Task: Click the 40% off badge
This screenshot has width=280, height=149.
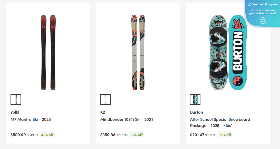Action: click(x=47, y=134)
